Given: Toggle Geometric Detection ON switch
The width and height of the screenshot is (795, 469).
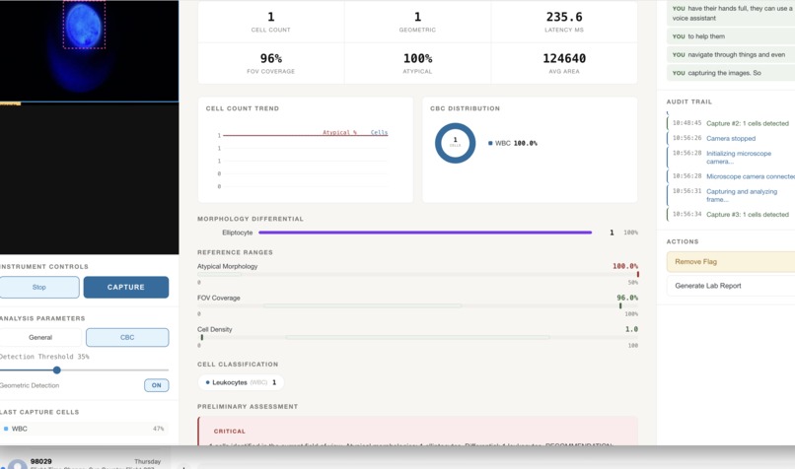Looking at the screenshot, I should (156, 385).
